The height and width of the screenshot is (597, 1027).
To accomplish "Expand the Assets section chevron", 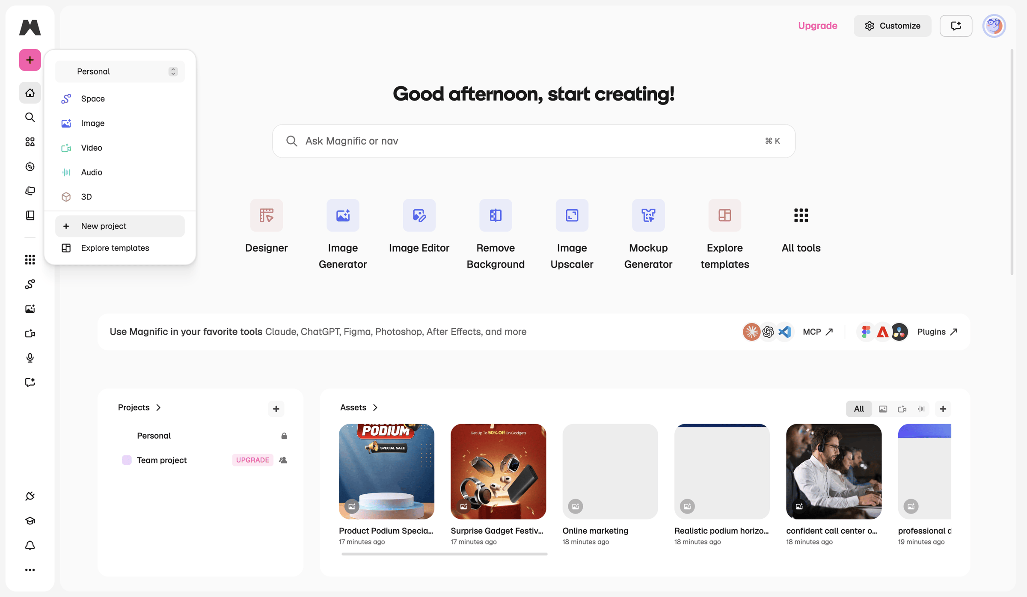I will point(375,407).
